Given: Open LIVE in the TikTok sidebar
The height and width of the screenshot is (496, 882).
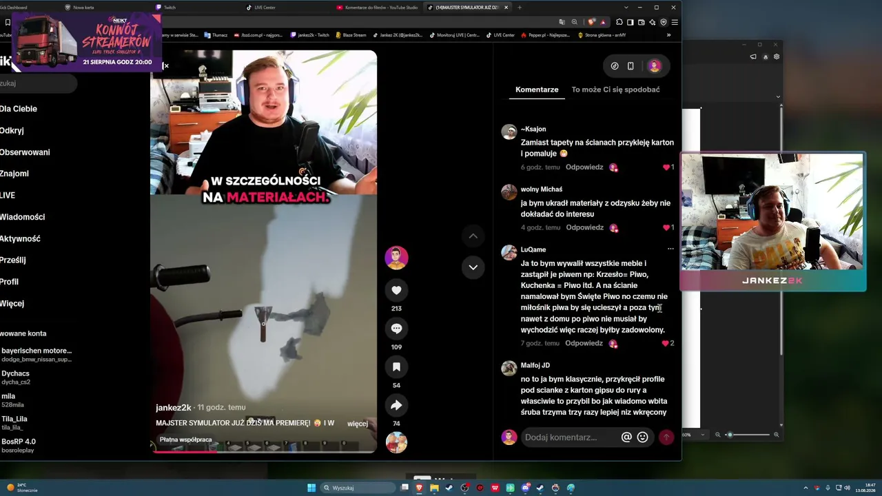Looking at the screenshot, I should [8, 196].
